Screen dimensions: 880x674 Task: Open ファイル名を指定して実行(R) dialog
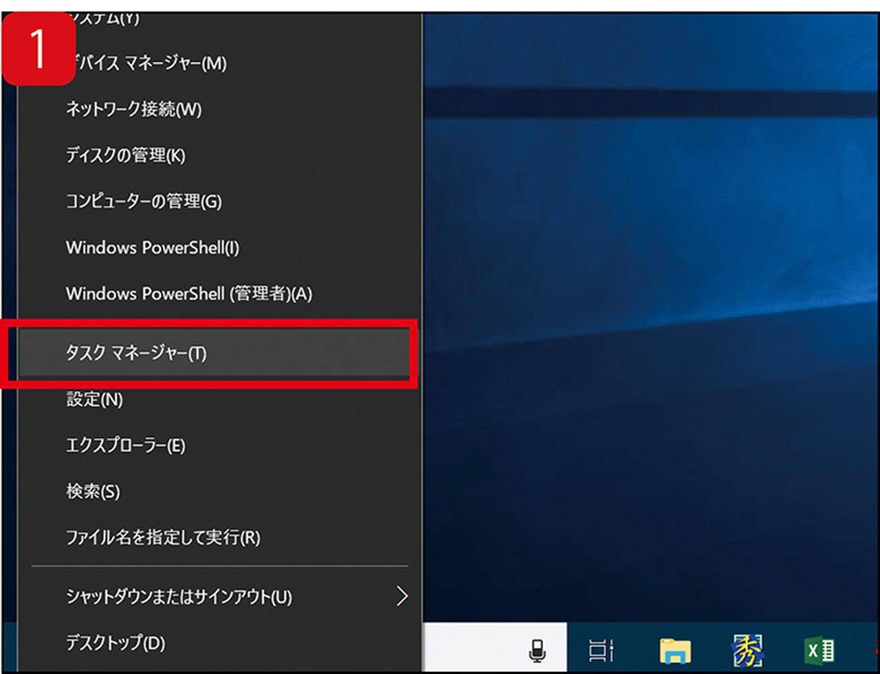click(x=163, y=537)
